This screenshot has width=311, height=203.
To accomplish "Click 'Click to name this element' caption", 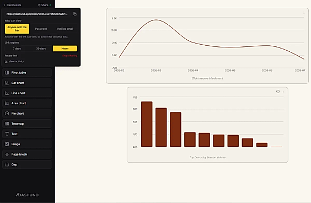I will point(207,78).
